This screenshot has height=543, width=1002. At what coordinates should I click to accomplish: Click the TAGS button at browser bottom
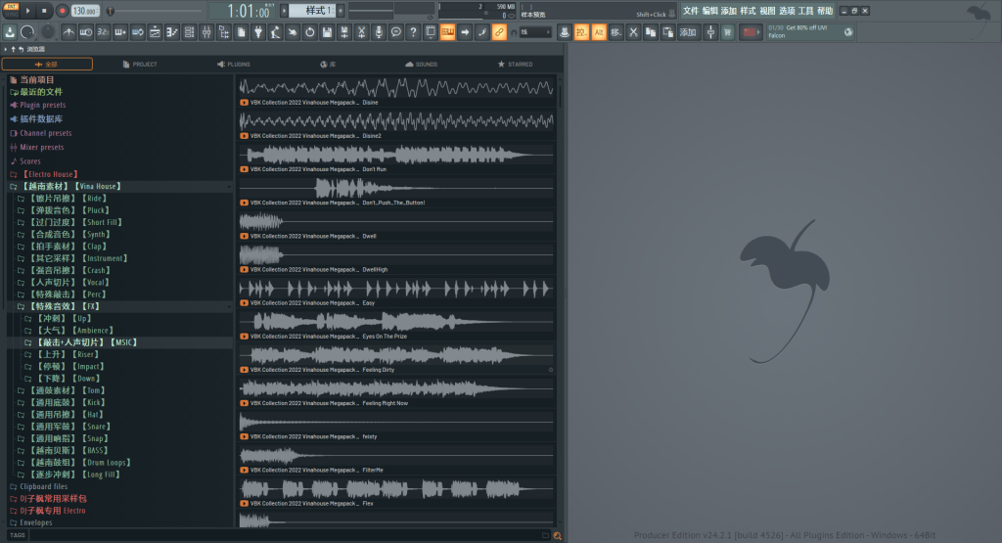click(x=18, y=535)
